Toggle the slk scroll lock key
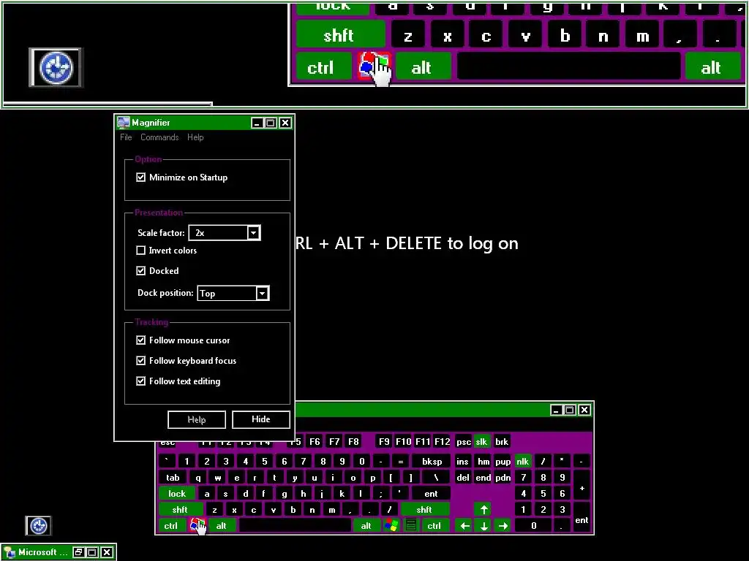Screen dimensions: 749x561 pyautogui.click(x=481, y=441)
